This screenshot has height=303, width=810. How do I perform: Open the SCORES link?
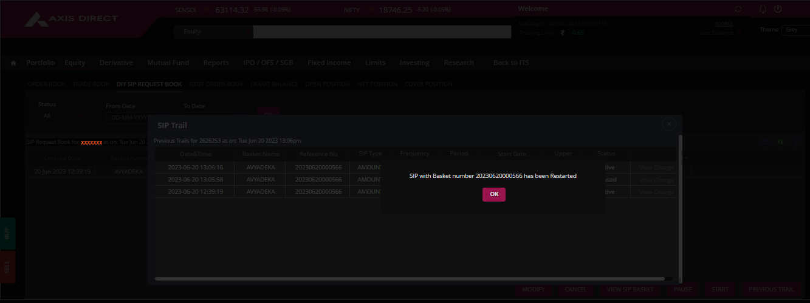pyautogui.click(x=724, y=24)
